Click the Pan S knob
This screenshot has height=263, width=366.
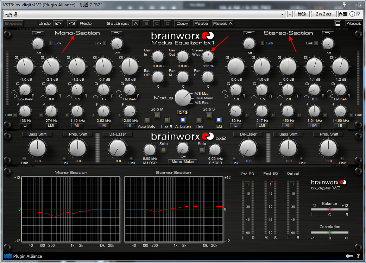click(x=208, y=77)
